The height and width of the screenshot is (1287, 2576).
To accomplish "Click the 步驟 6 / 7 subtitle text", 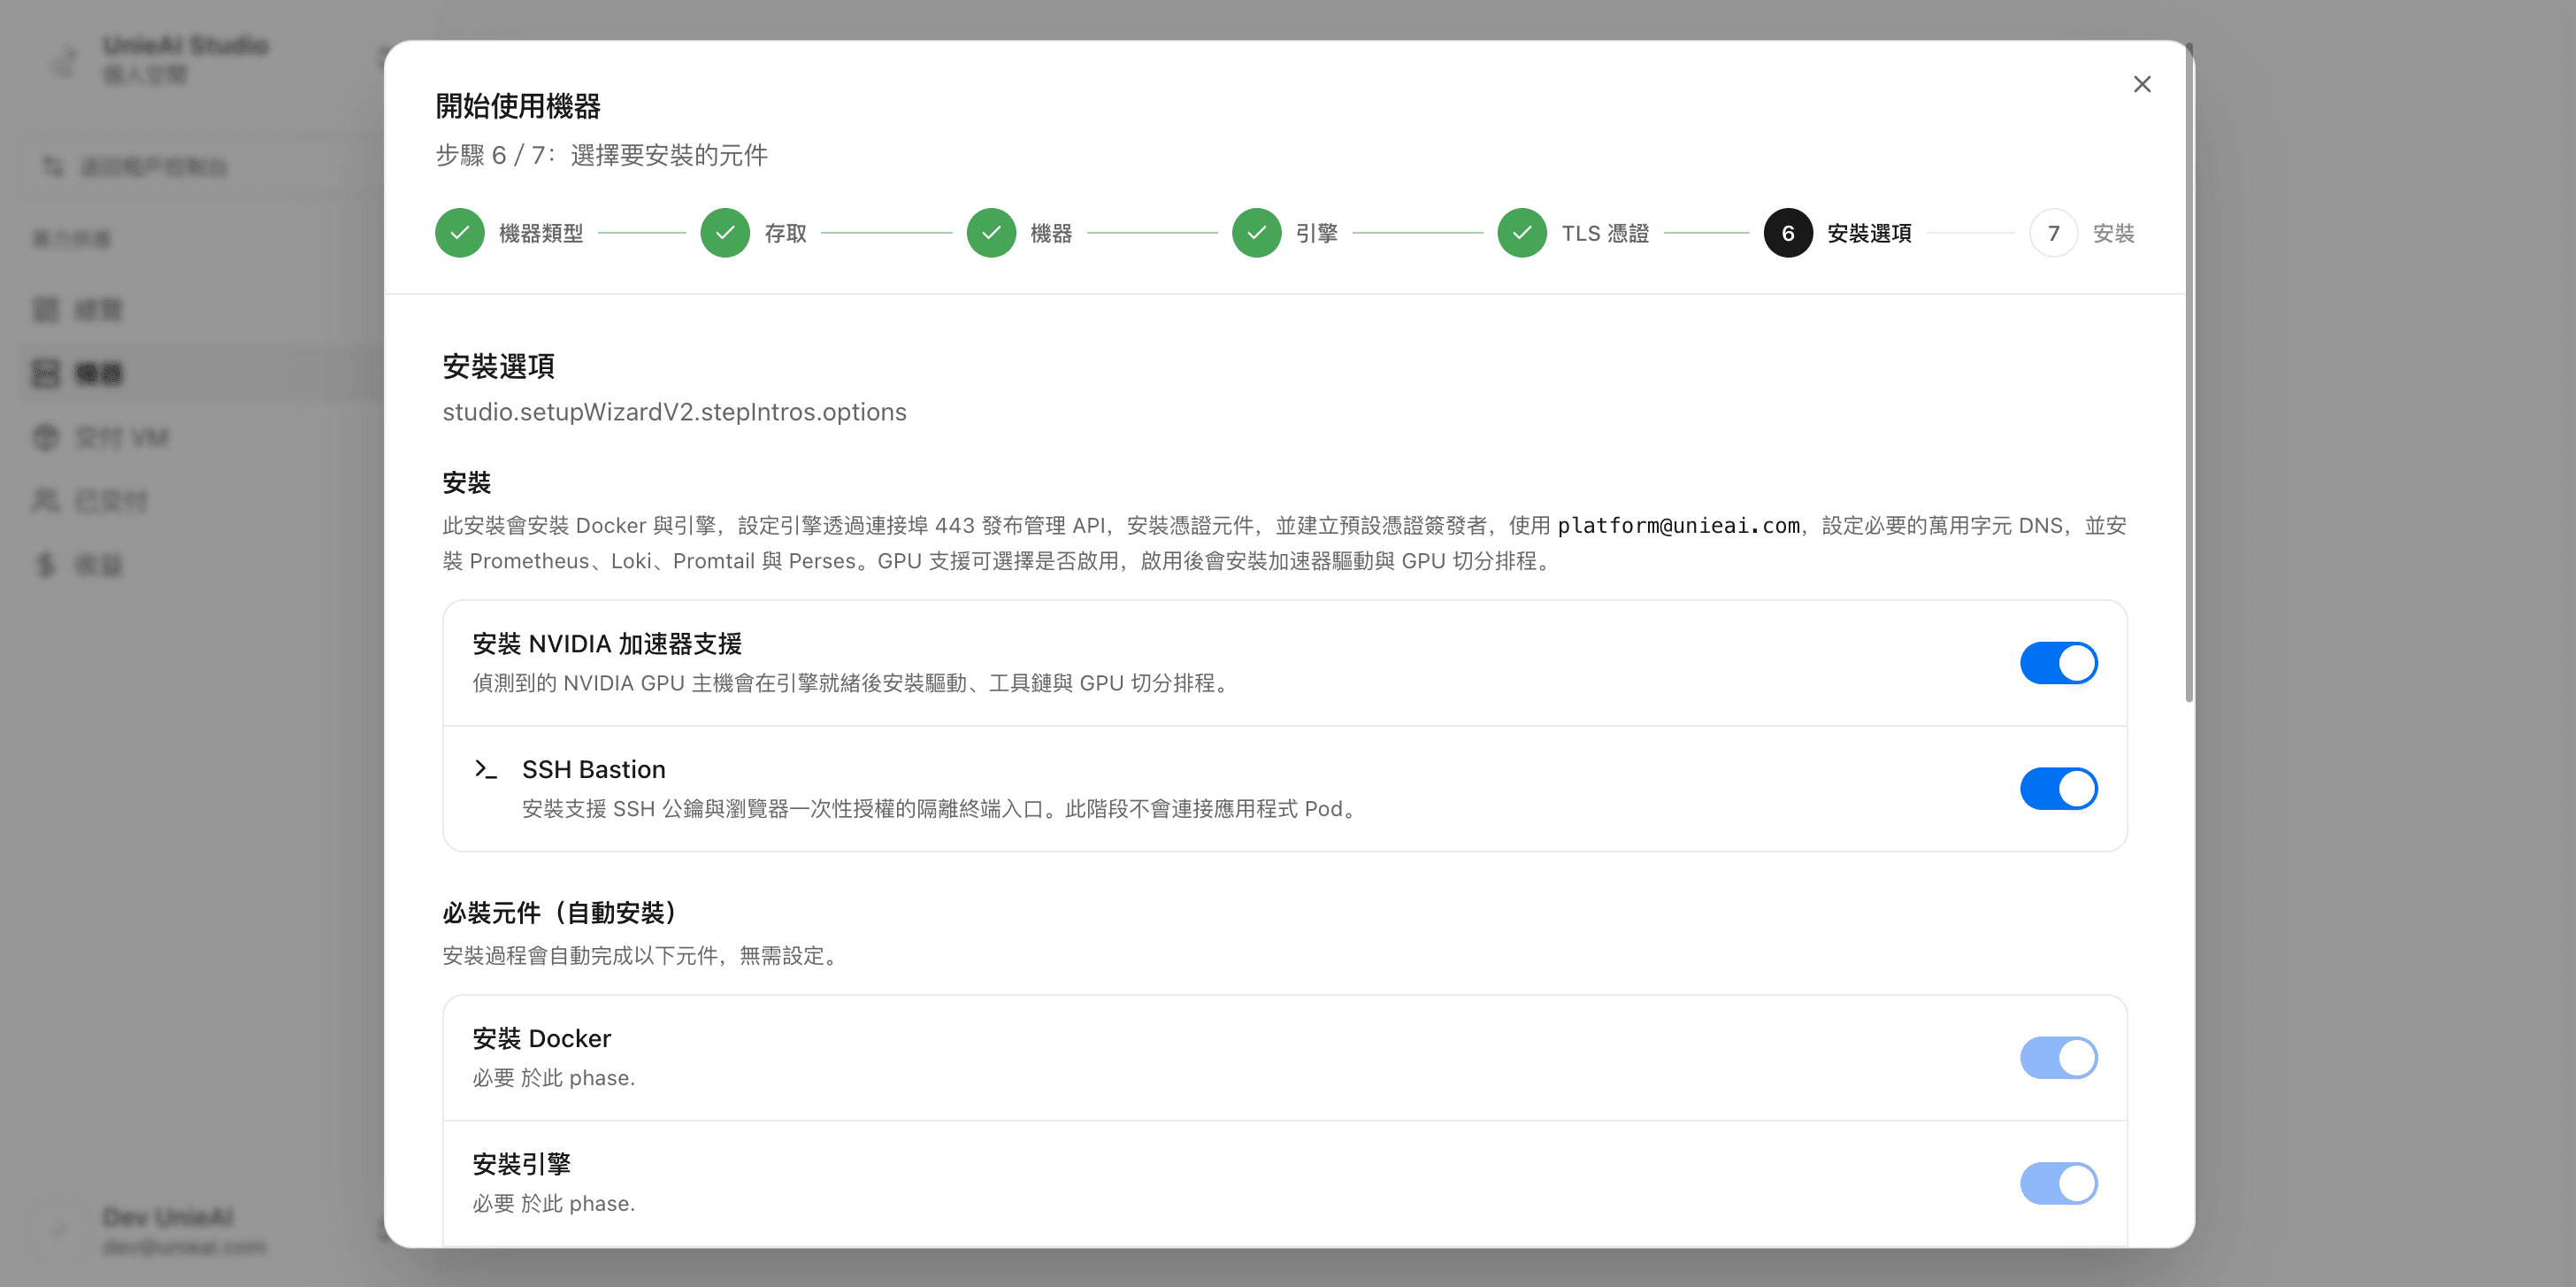I will click(602, 155).
